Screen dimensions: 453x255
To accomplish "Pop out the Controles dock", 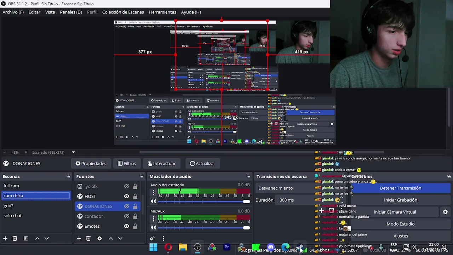I will click(x=449, y=176).
